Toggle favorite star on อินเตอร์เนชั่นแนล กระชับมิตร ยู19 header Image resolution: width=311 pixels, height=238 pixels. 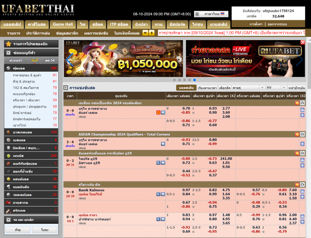(297, 153)
